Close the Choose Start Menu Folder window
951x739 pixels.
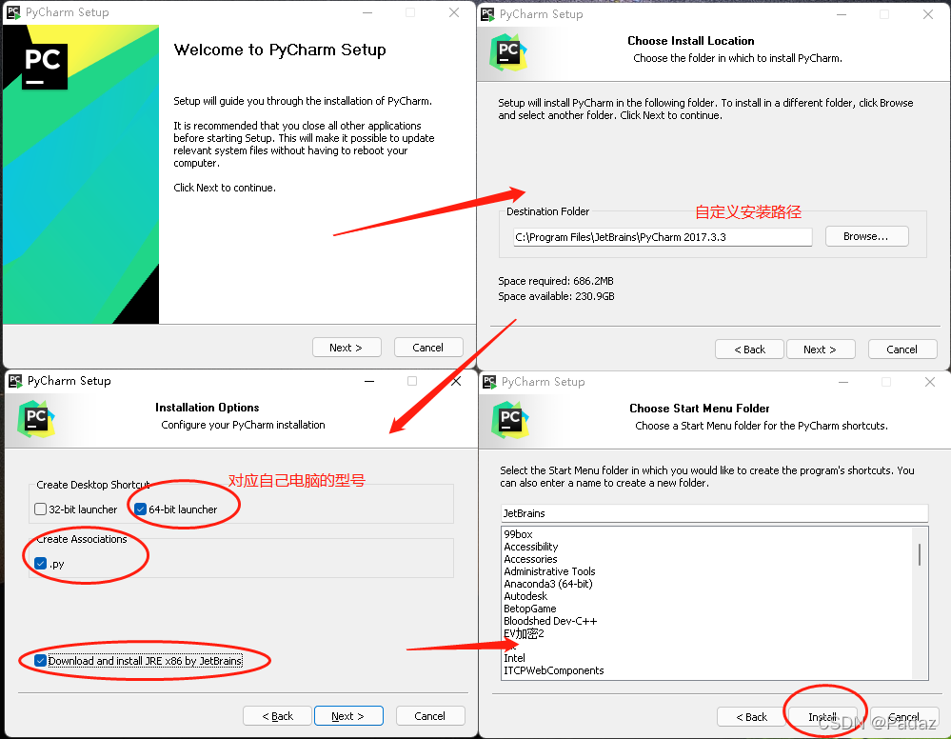pyautogui.click(x=930, y=382)
